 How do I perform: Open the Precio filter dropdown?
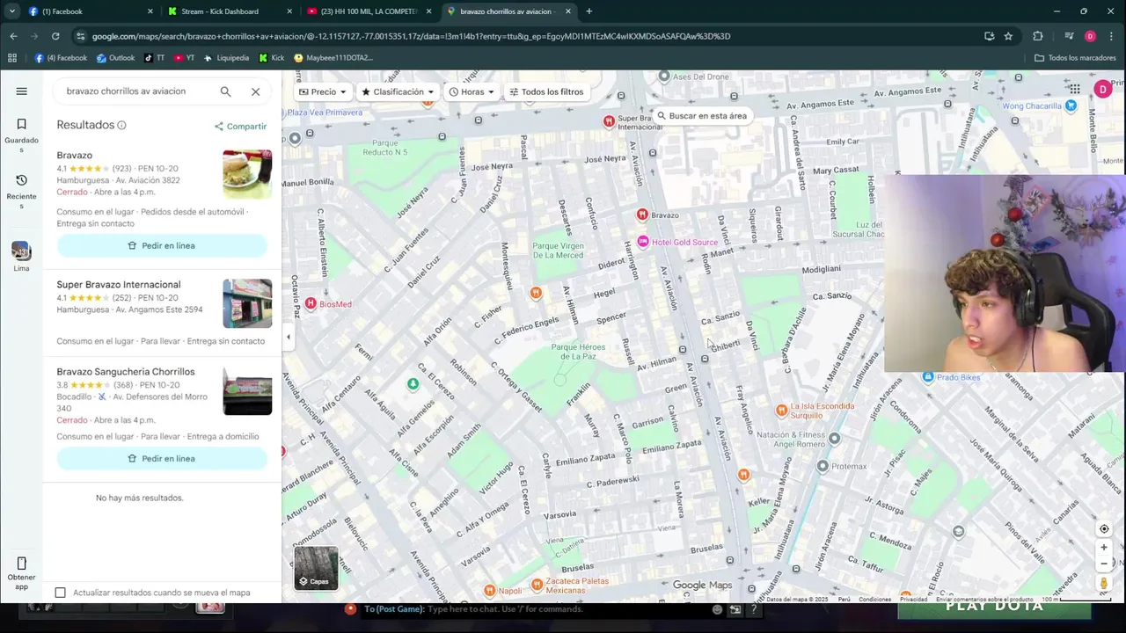coord(322,91)
